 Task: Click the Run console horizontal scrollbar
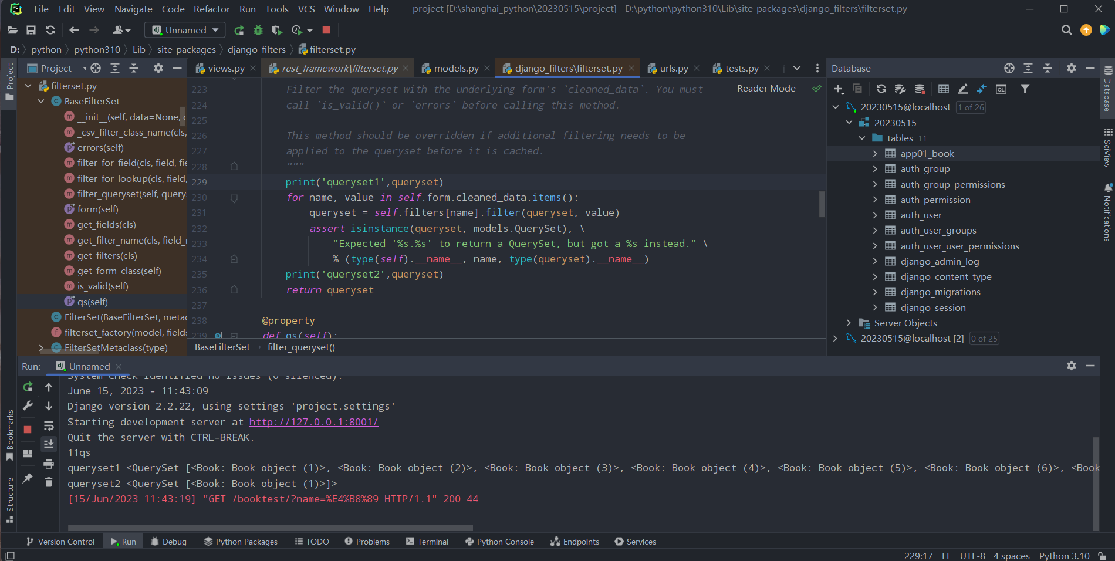click(270, 528)
